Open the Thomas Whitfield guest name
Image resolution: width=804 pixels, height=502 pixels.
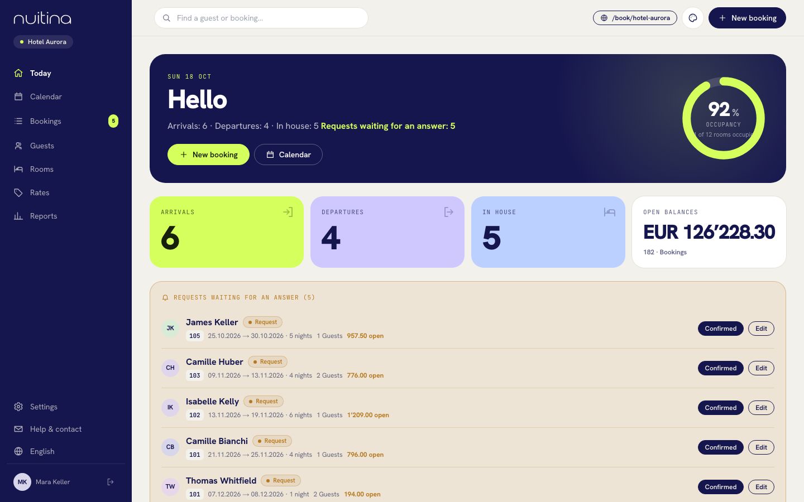[221, 481]
